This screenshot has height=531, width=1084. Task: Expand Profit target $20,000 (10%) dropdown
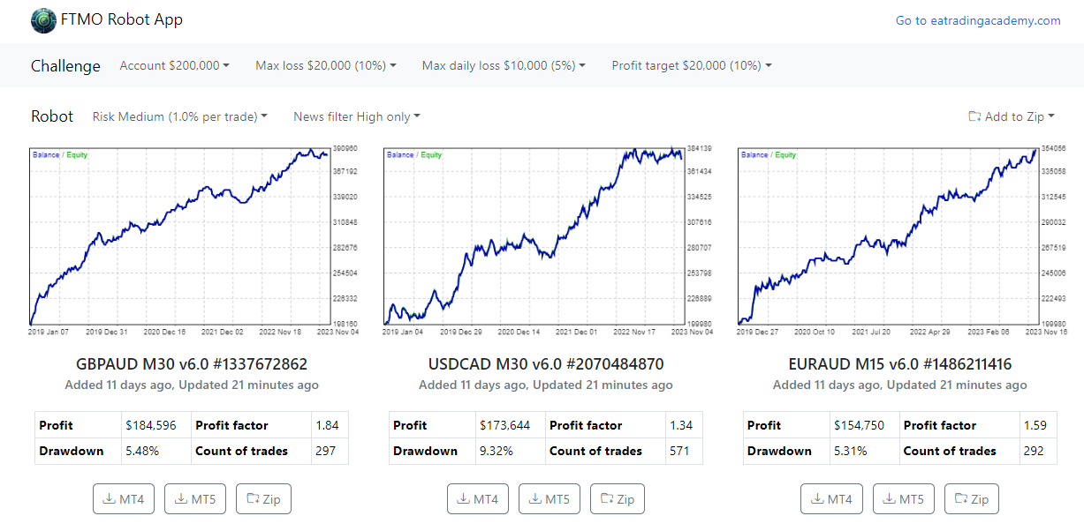(692, 65)
